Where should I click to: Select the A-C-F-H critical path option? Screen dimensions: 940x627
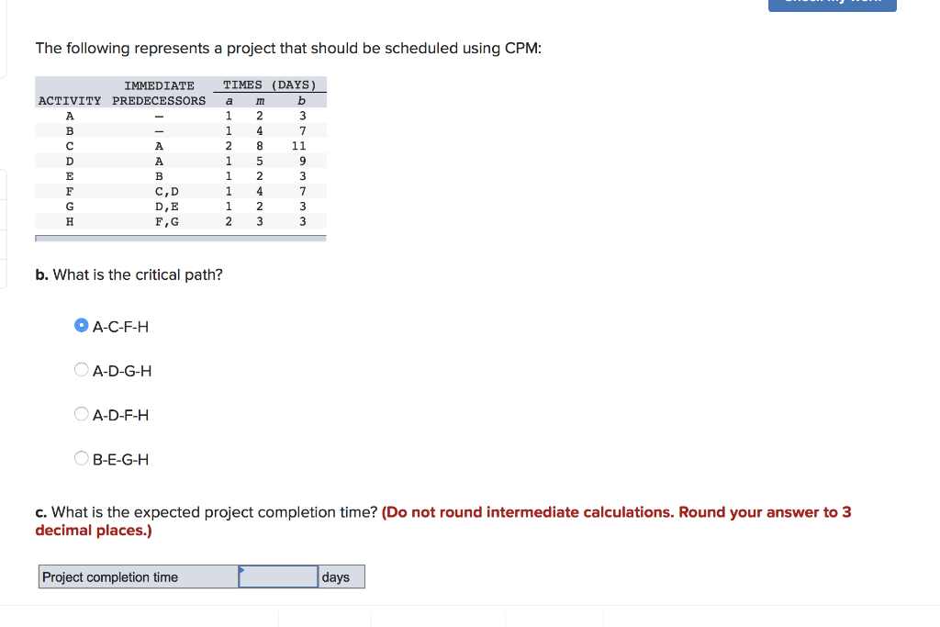click(x=81, y=325)
